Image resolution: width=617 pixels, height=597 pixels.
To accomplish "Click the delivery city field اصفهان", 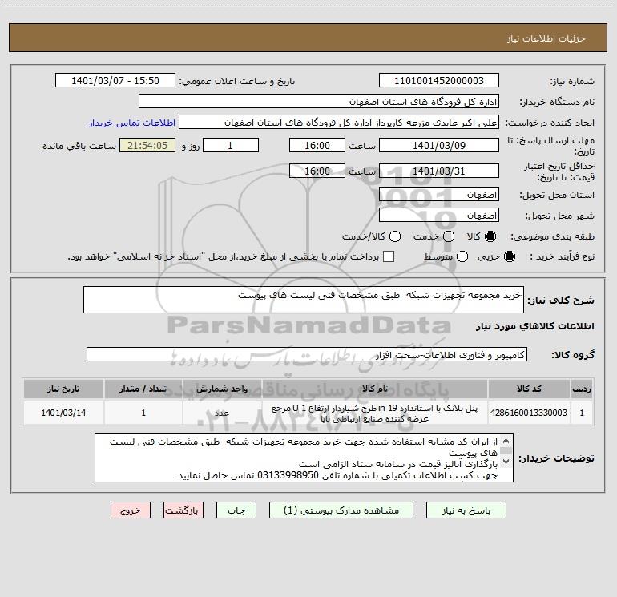I will tap(439, 216).
